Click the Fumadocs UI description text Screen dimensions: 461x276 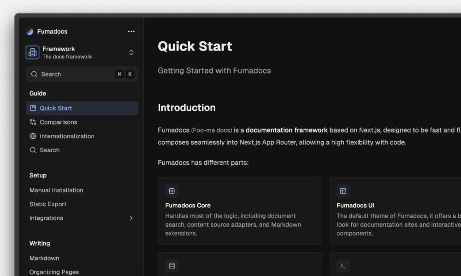point(399,224)
